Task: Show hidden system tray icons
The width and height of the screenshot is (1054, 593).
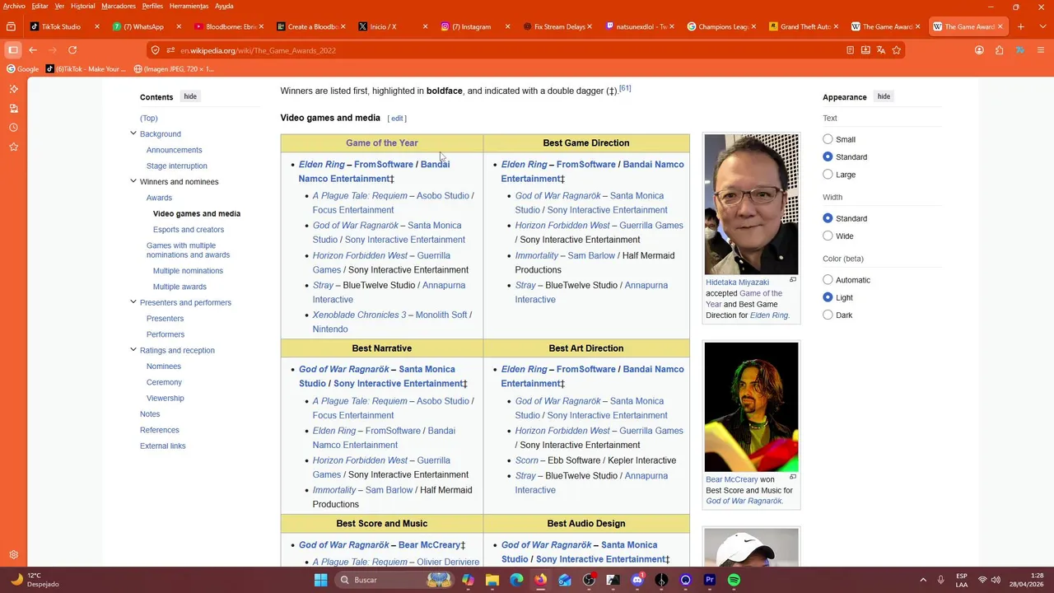Action: pos(922,580)
